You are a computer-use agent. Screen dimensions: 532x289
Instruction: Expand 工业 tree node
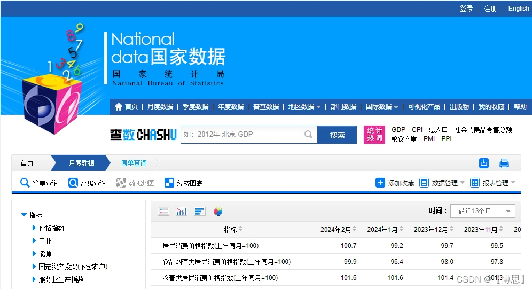pos(34,241)
